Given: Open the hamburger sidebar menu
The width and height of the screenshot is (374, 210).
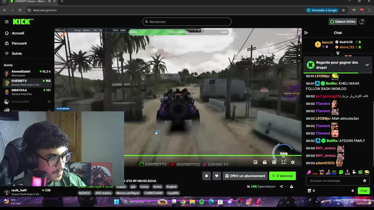Looking at the screenshot, I should 7,22.
